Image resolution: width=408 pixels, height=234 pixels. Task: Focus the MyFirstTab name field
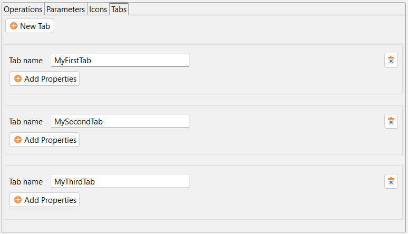tap(120, 61)
